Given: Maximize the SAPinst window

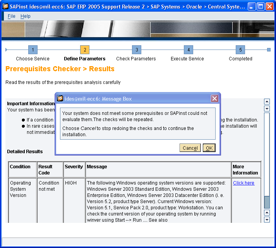Looking at the screenshot, I should 261,7.
